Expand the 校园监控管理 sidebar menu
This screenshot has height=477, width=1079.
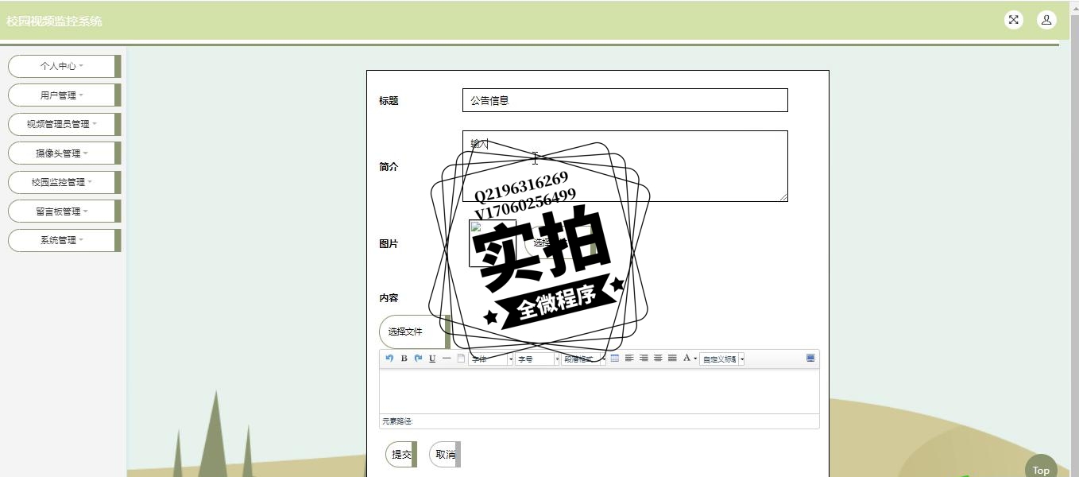click(x=64, y=182)
